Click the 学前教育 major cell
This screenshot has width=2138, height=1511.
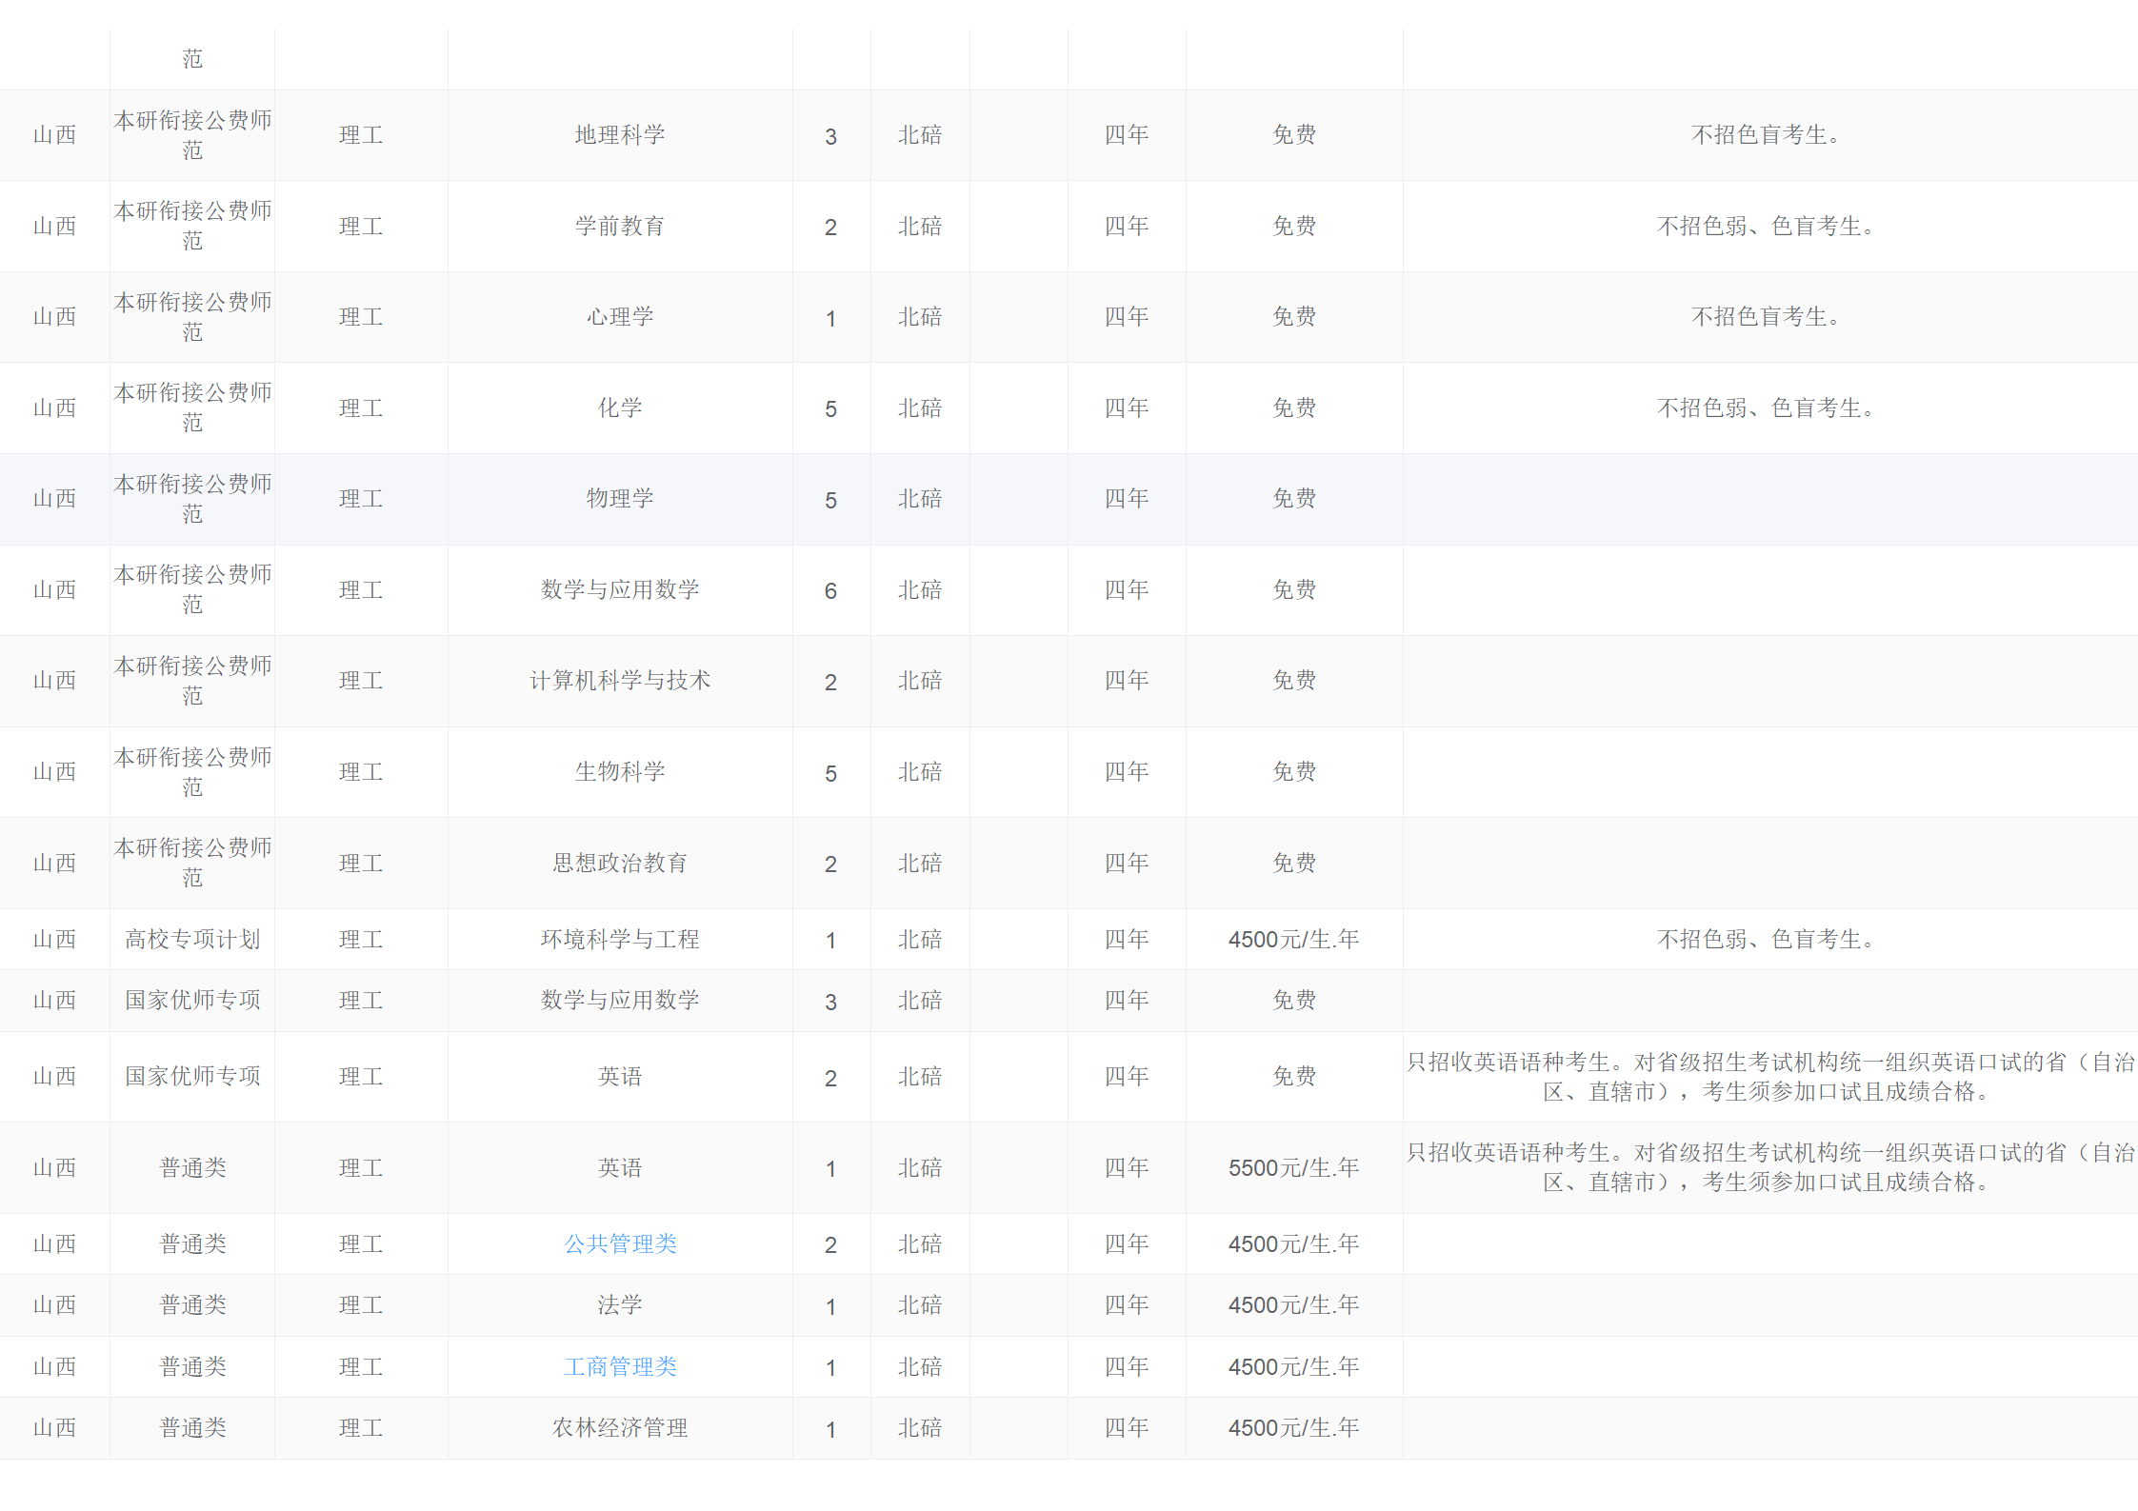pyautogui.click(x=620, y=226)
